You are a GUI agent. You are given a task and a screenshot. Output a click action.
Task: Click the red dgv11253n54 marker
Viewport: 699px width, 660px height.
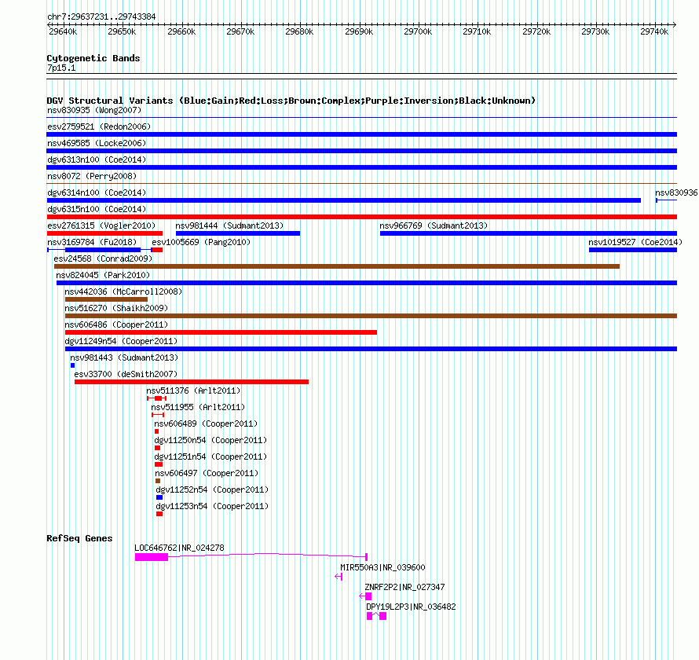[159, 514]
